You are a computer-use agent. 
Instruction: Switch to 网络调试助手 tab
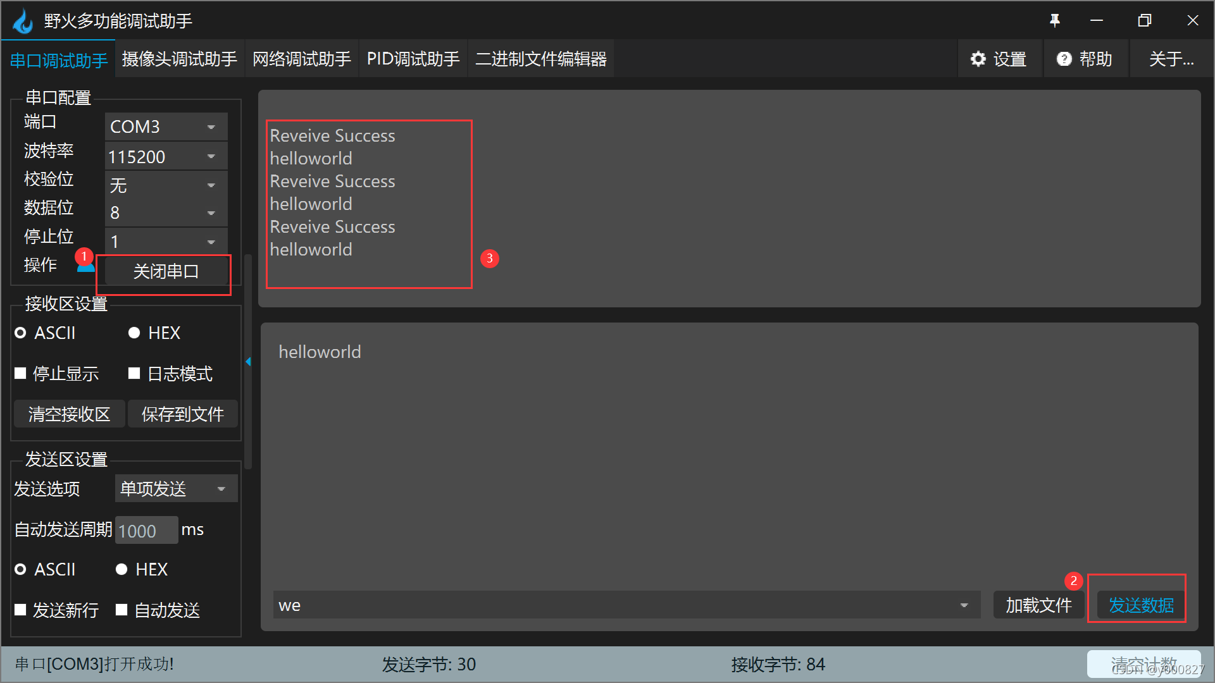pyautogui.click(x=301, y=59)
